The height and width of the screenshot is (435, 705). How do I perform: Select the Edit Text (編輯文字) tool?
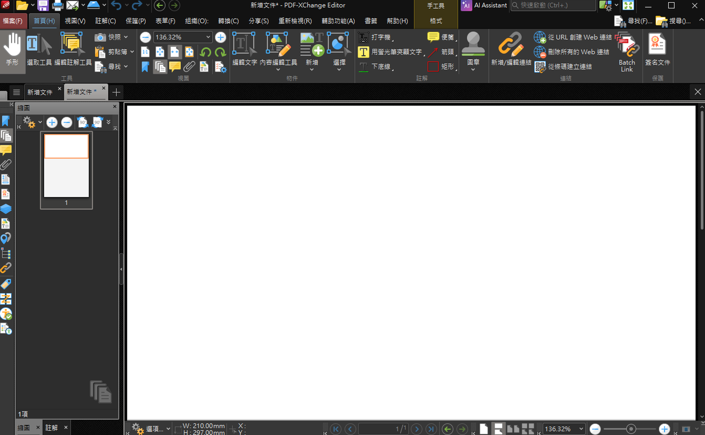click(245, 50)
